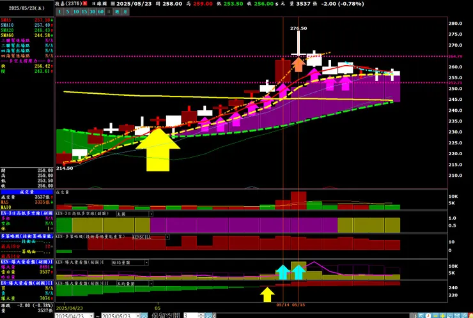Click the SMA20 indicator label

[x=7, y=30]
